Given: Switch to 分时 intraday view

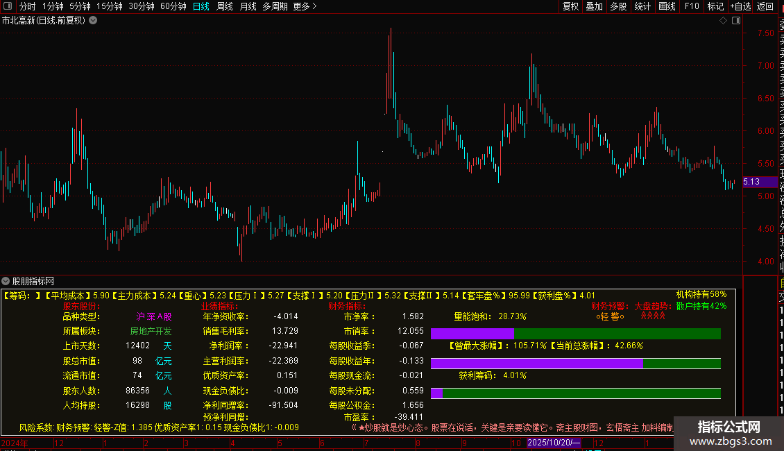Looking at the screenshot, I should [x=27, y=6].
